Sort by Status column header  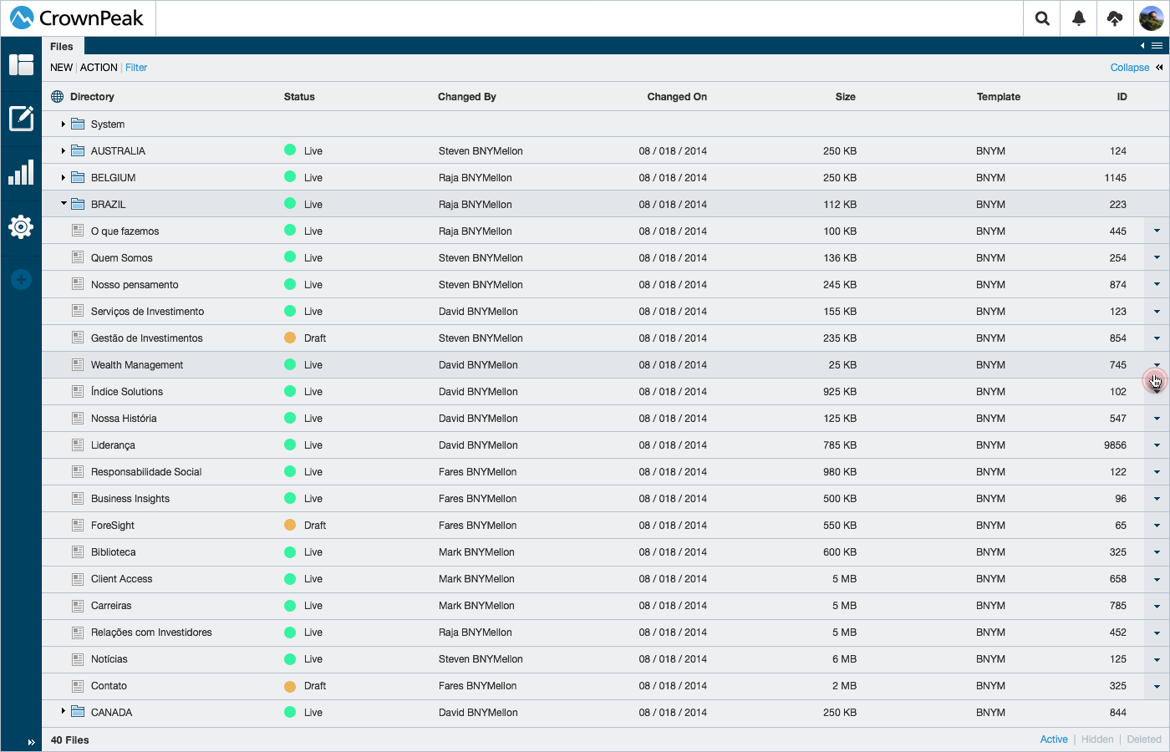point(299,97)
